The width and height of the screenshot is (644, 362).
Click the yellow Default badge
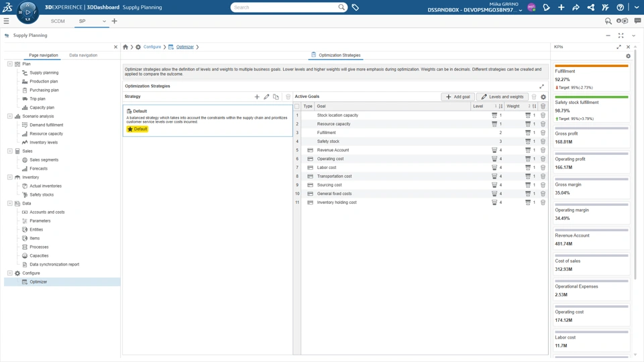tap(137, 129)
